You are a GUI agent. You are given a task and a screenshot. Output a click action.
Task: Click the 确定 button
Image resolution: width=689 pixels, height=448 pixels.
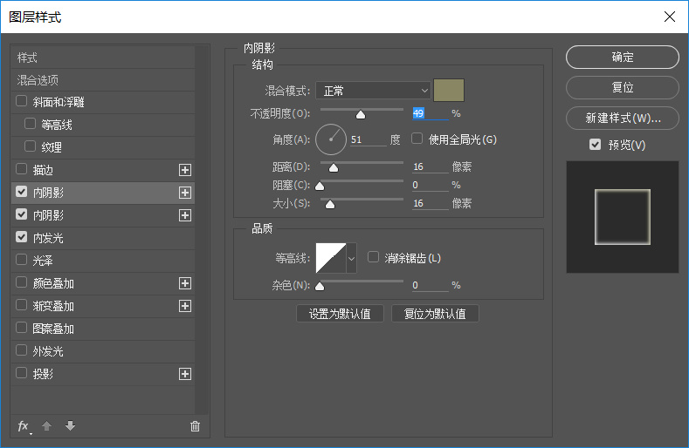pos(622,58)
